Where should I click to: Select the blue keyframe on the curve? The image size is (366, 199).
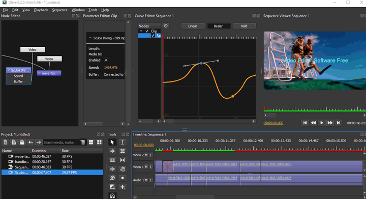201,63
